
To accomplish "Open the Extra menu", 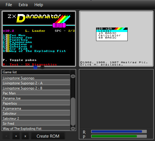I will click(23, 5).
